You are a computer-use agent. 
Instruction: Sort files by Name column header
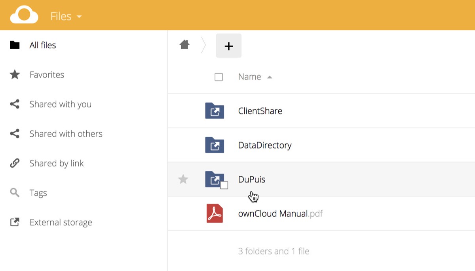point(249,77)
